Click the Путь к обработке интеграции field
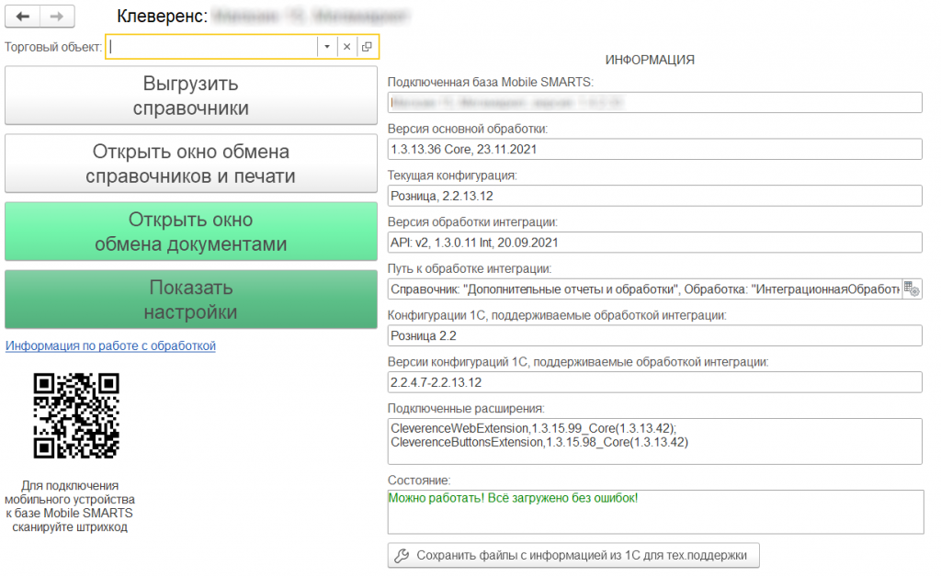Image resolution: width=941 pixels, height=577 pixels. pos(644,289)
